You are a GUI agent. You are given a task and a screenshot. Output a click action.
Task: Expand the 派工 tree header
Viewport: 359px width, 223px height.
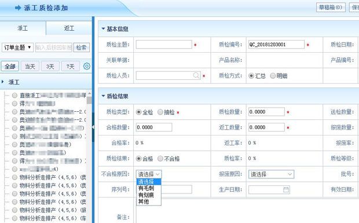3,82
